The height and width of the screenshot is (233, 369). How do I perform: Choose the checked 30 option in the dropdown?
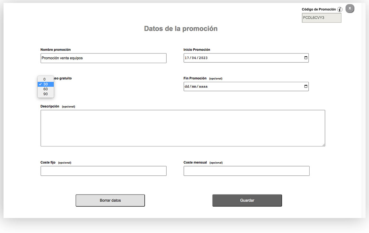click(x=46, y=84)
